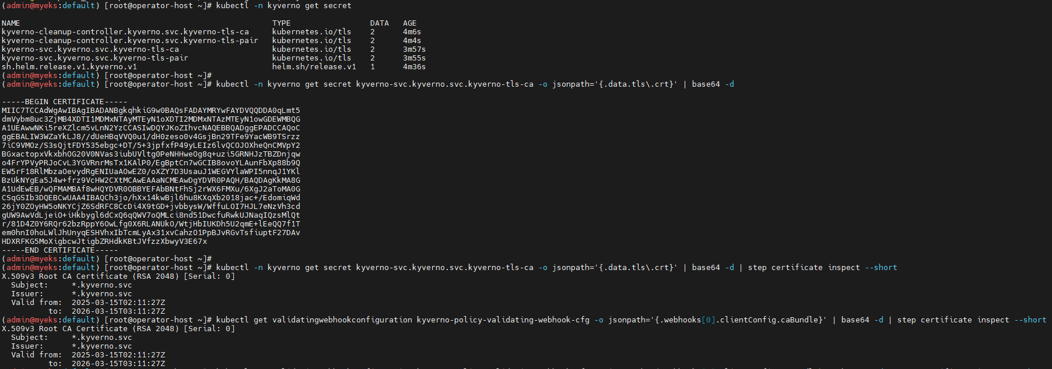Click age value 4m4s
This screenshot has height=369, width=1052.
pyautogui.click(x=412, y=41)
